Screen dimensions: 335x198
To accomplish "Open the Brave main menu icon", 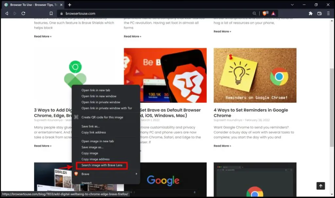I will 328,13.
